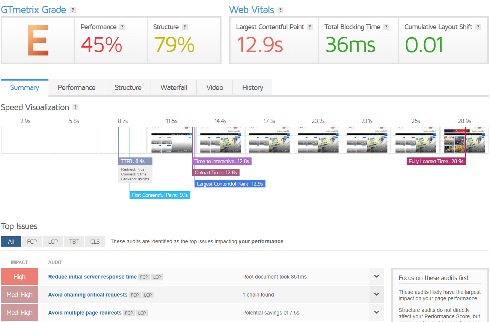Click help icon next to GTmetrix Grade
The image size is (490, 322).
[x=73, y=10]
